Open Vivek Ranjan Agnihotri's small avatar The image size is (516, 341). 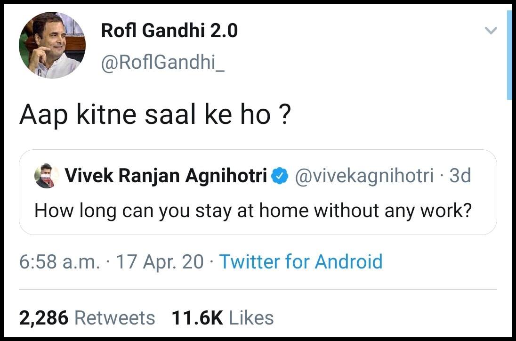[47, 176]
